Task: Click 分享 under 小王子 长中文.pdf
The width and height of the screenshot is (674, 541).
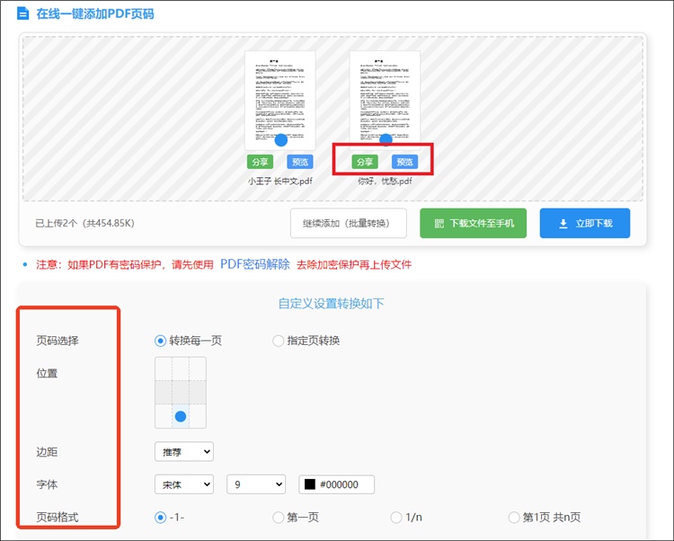Action: tap(260, 162)
